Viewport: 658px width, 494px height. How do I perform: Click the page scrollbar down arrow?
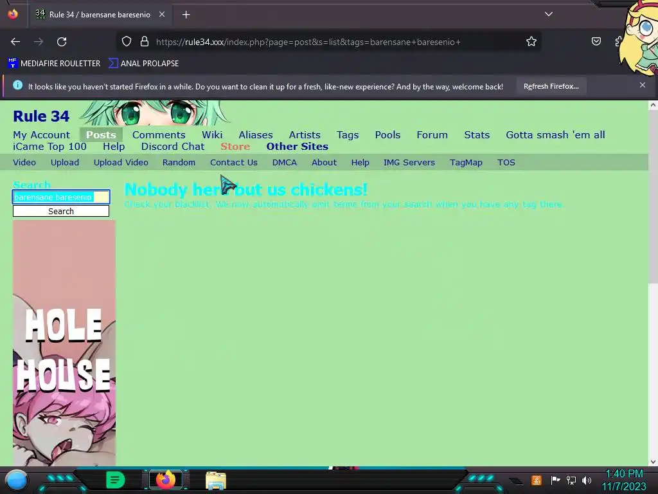(653, 461)
